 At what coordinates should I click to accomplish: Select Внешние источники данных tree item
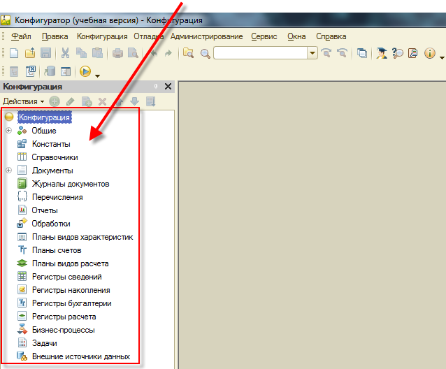(x=80, y=356)
